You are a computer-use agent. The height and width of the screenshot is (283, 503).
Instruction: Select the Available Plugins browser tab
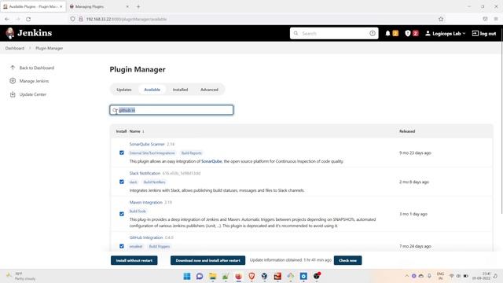33,6
